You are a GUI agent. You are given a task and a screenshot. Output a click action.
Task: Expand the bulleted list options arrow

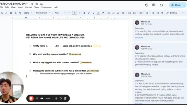(143, 13)
